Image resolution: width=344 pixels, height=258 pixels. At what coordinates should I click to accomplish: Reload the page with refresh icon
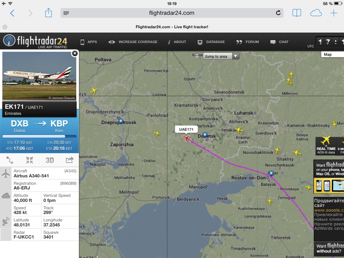pos(278,13)
